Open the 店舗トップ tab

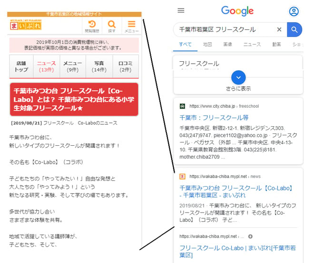coord(21,66)
